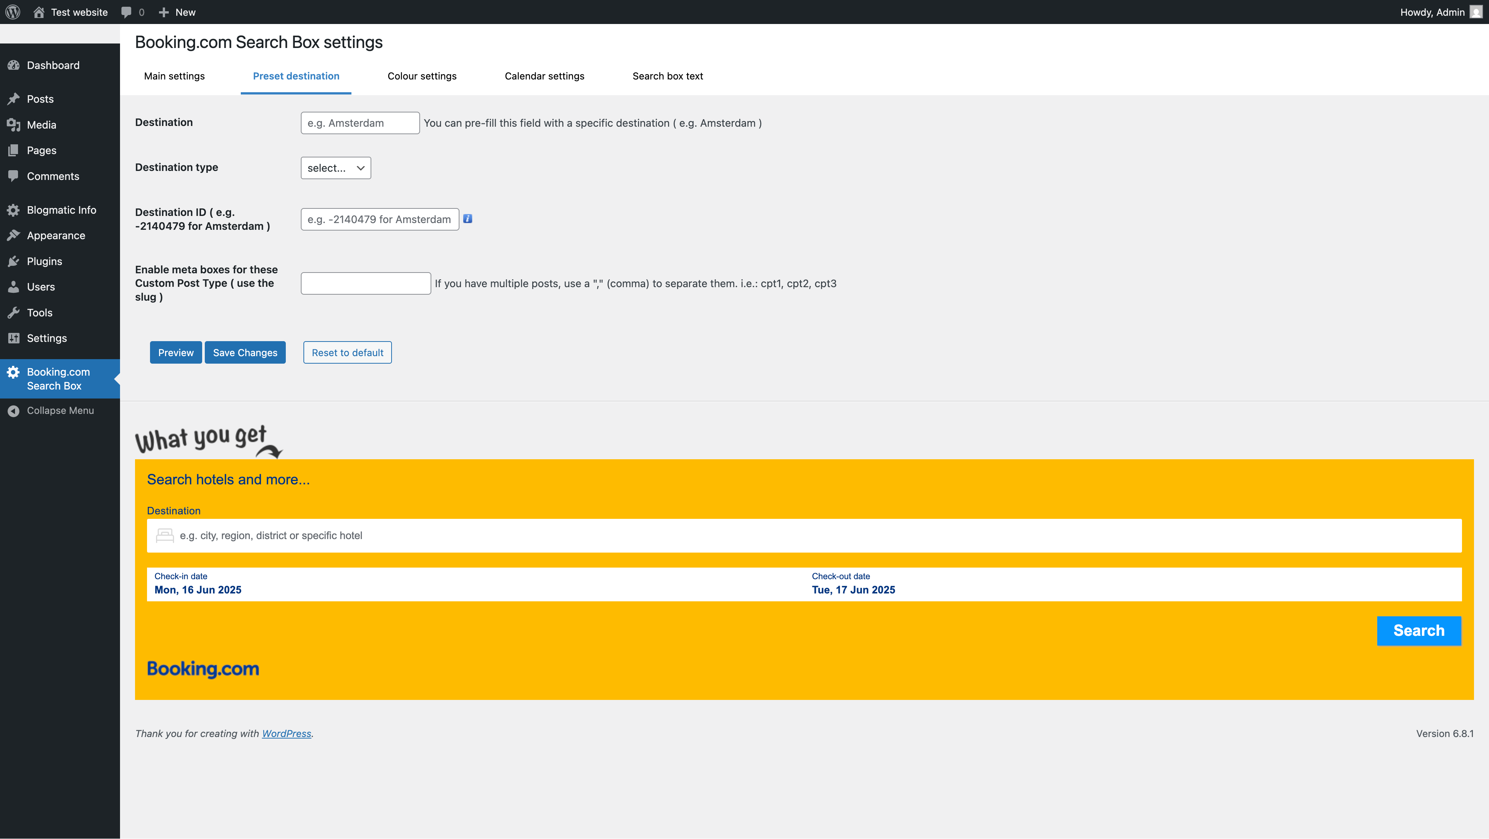Click the Preview button
Screen dimensions: 1489x839
point(176,352)
